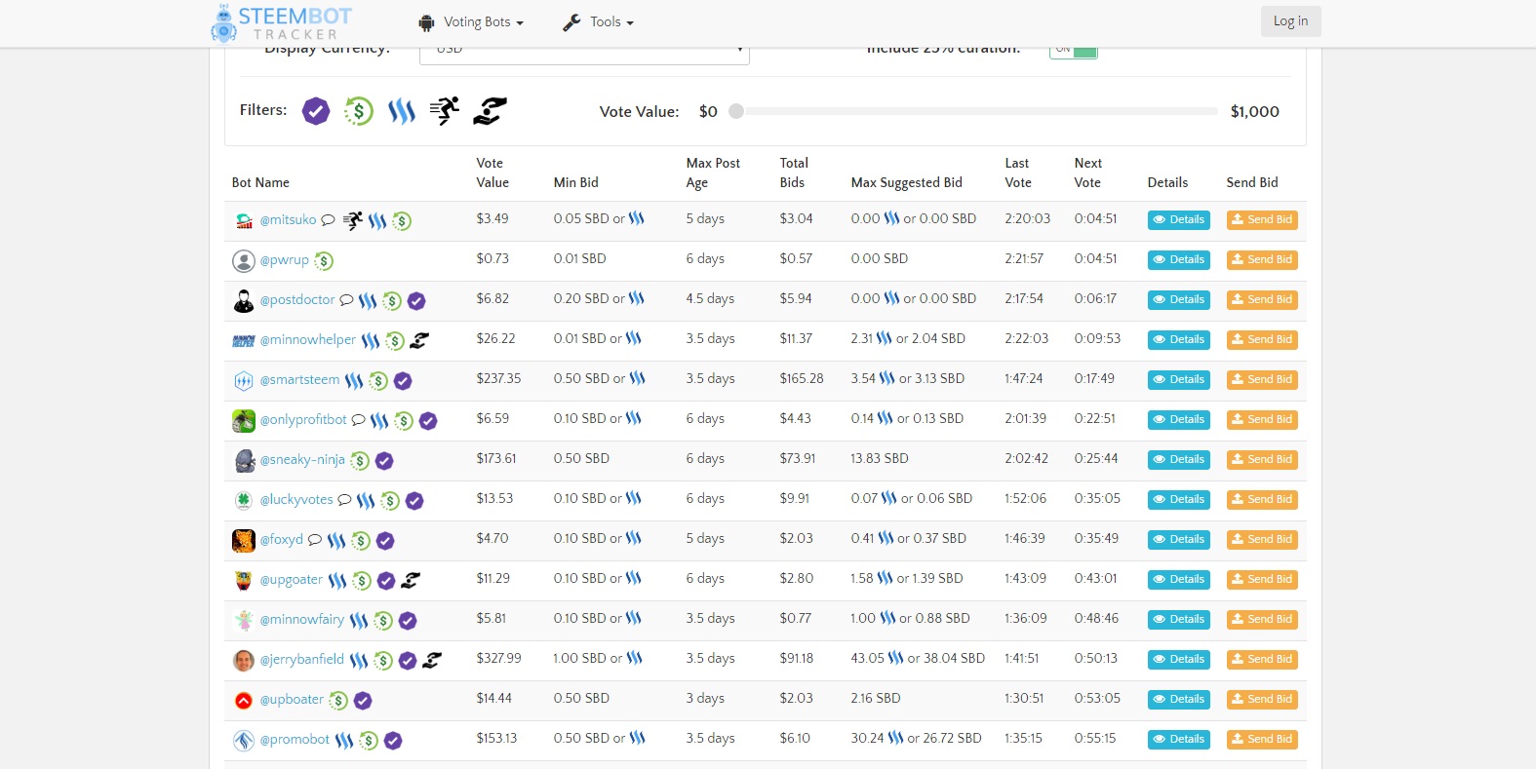Click verified checkmark icon in @postdoctor row
Viewport: 1536px width, 769px height.
click(416, 301)
